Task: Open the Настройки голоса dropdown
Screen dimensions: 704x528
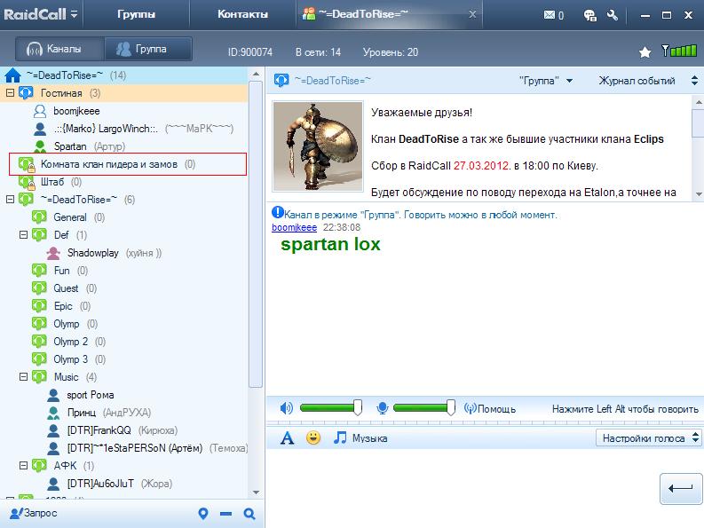Action: [x=648, y=437]
